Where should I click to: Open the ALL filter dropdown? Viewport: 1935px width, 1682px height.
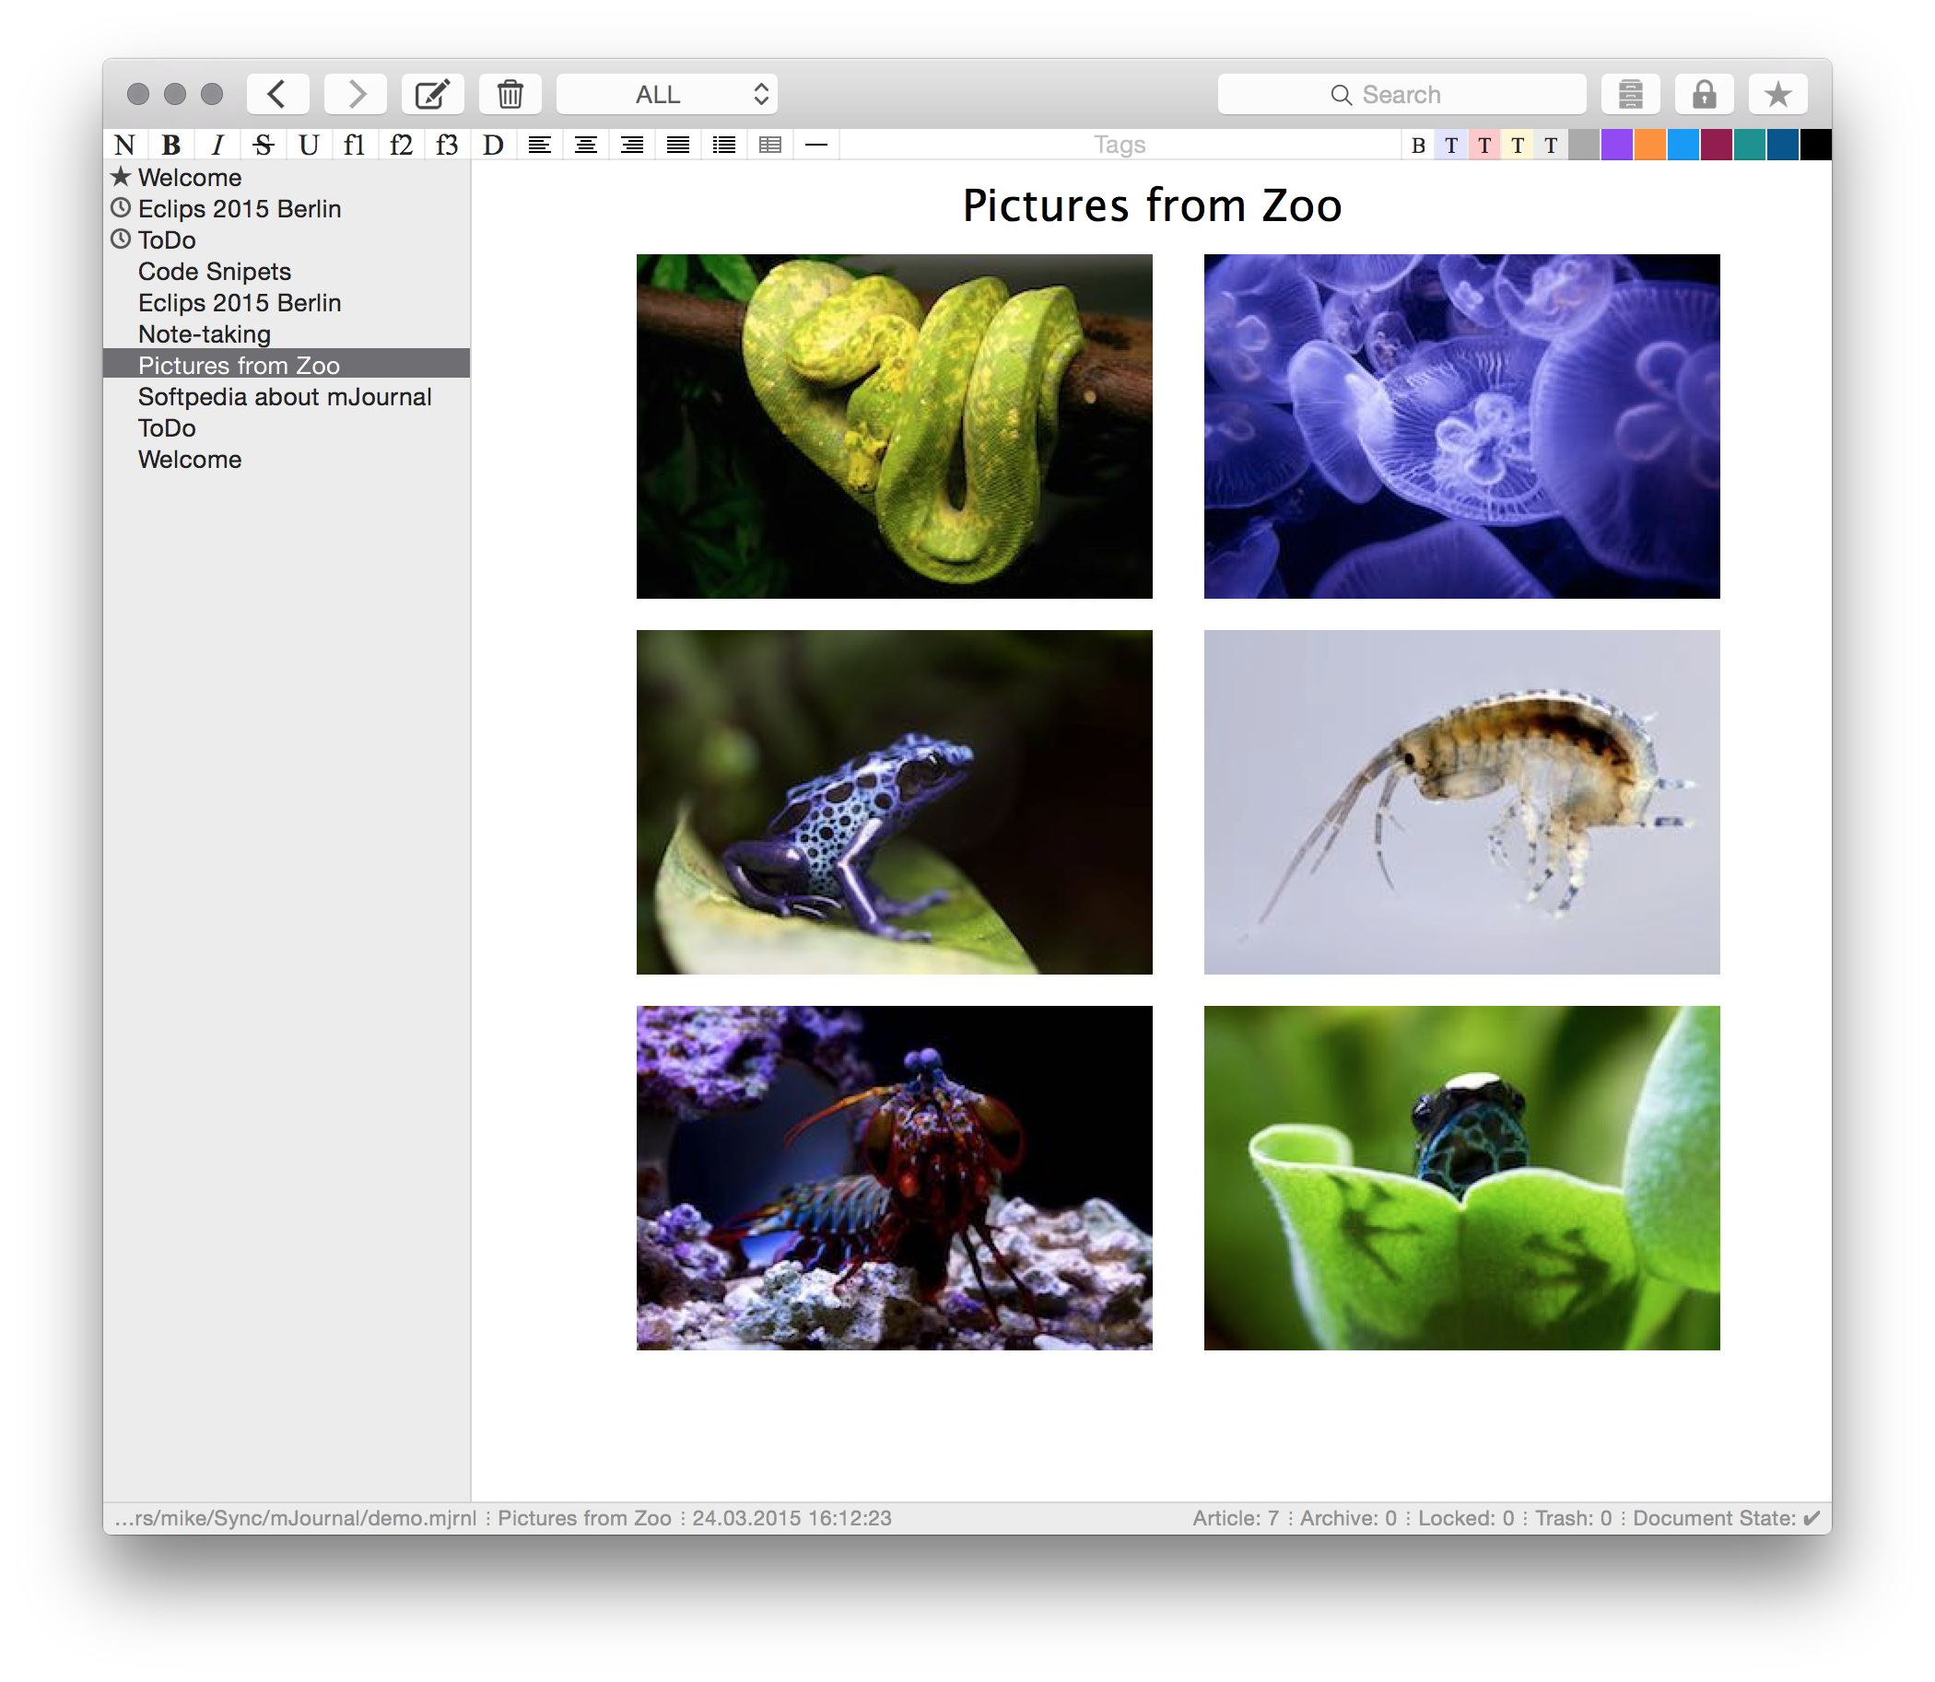pos(666,94)
